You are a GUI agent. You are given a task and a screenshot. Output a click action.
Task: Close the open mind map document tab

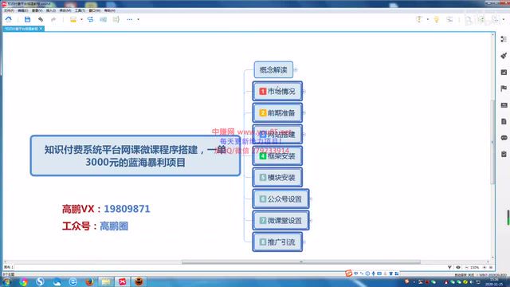tap(41, 29)
